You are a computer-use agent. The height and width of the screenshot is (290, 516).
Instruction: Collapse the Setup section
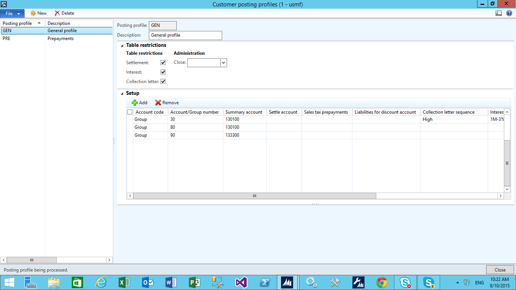click(x=122, y=93)
